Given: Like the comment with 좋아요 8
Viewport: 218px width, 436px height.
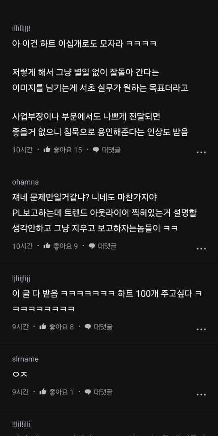Looking at the screenshot, I should click(43, 327).
